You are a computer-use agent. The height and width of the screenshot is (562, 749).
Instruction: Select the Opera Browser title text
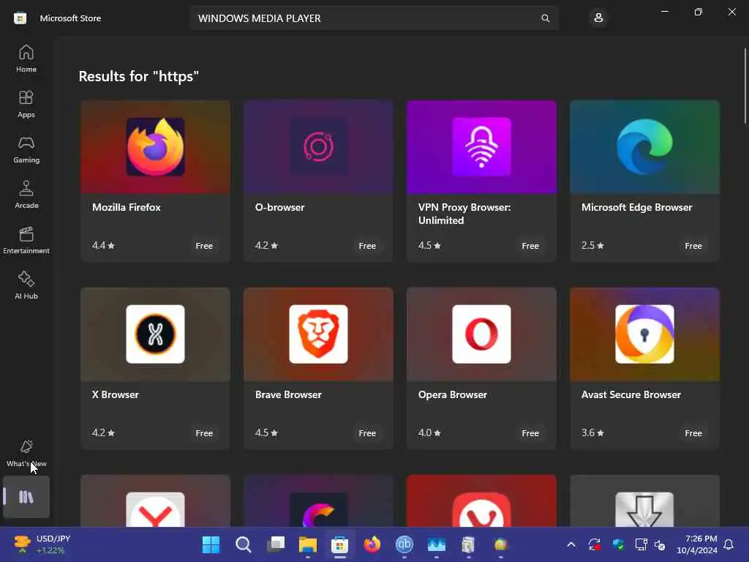[x=453, y=394]
